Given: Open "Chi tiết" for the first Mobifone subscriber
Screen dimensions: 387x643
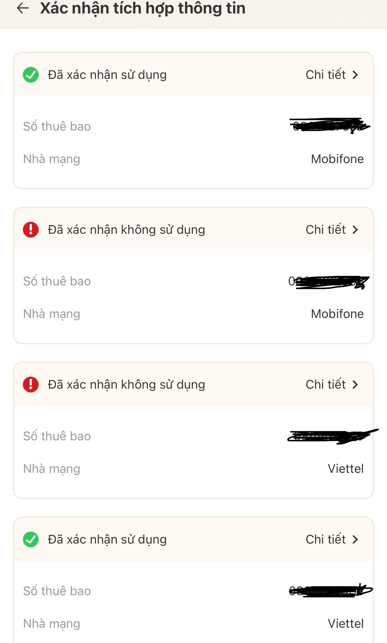Looking at the screenshot, I should coord(325,75).
